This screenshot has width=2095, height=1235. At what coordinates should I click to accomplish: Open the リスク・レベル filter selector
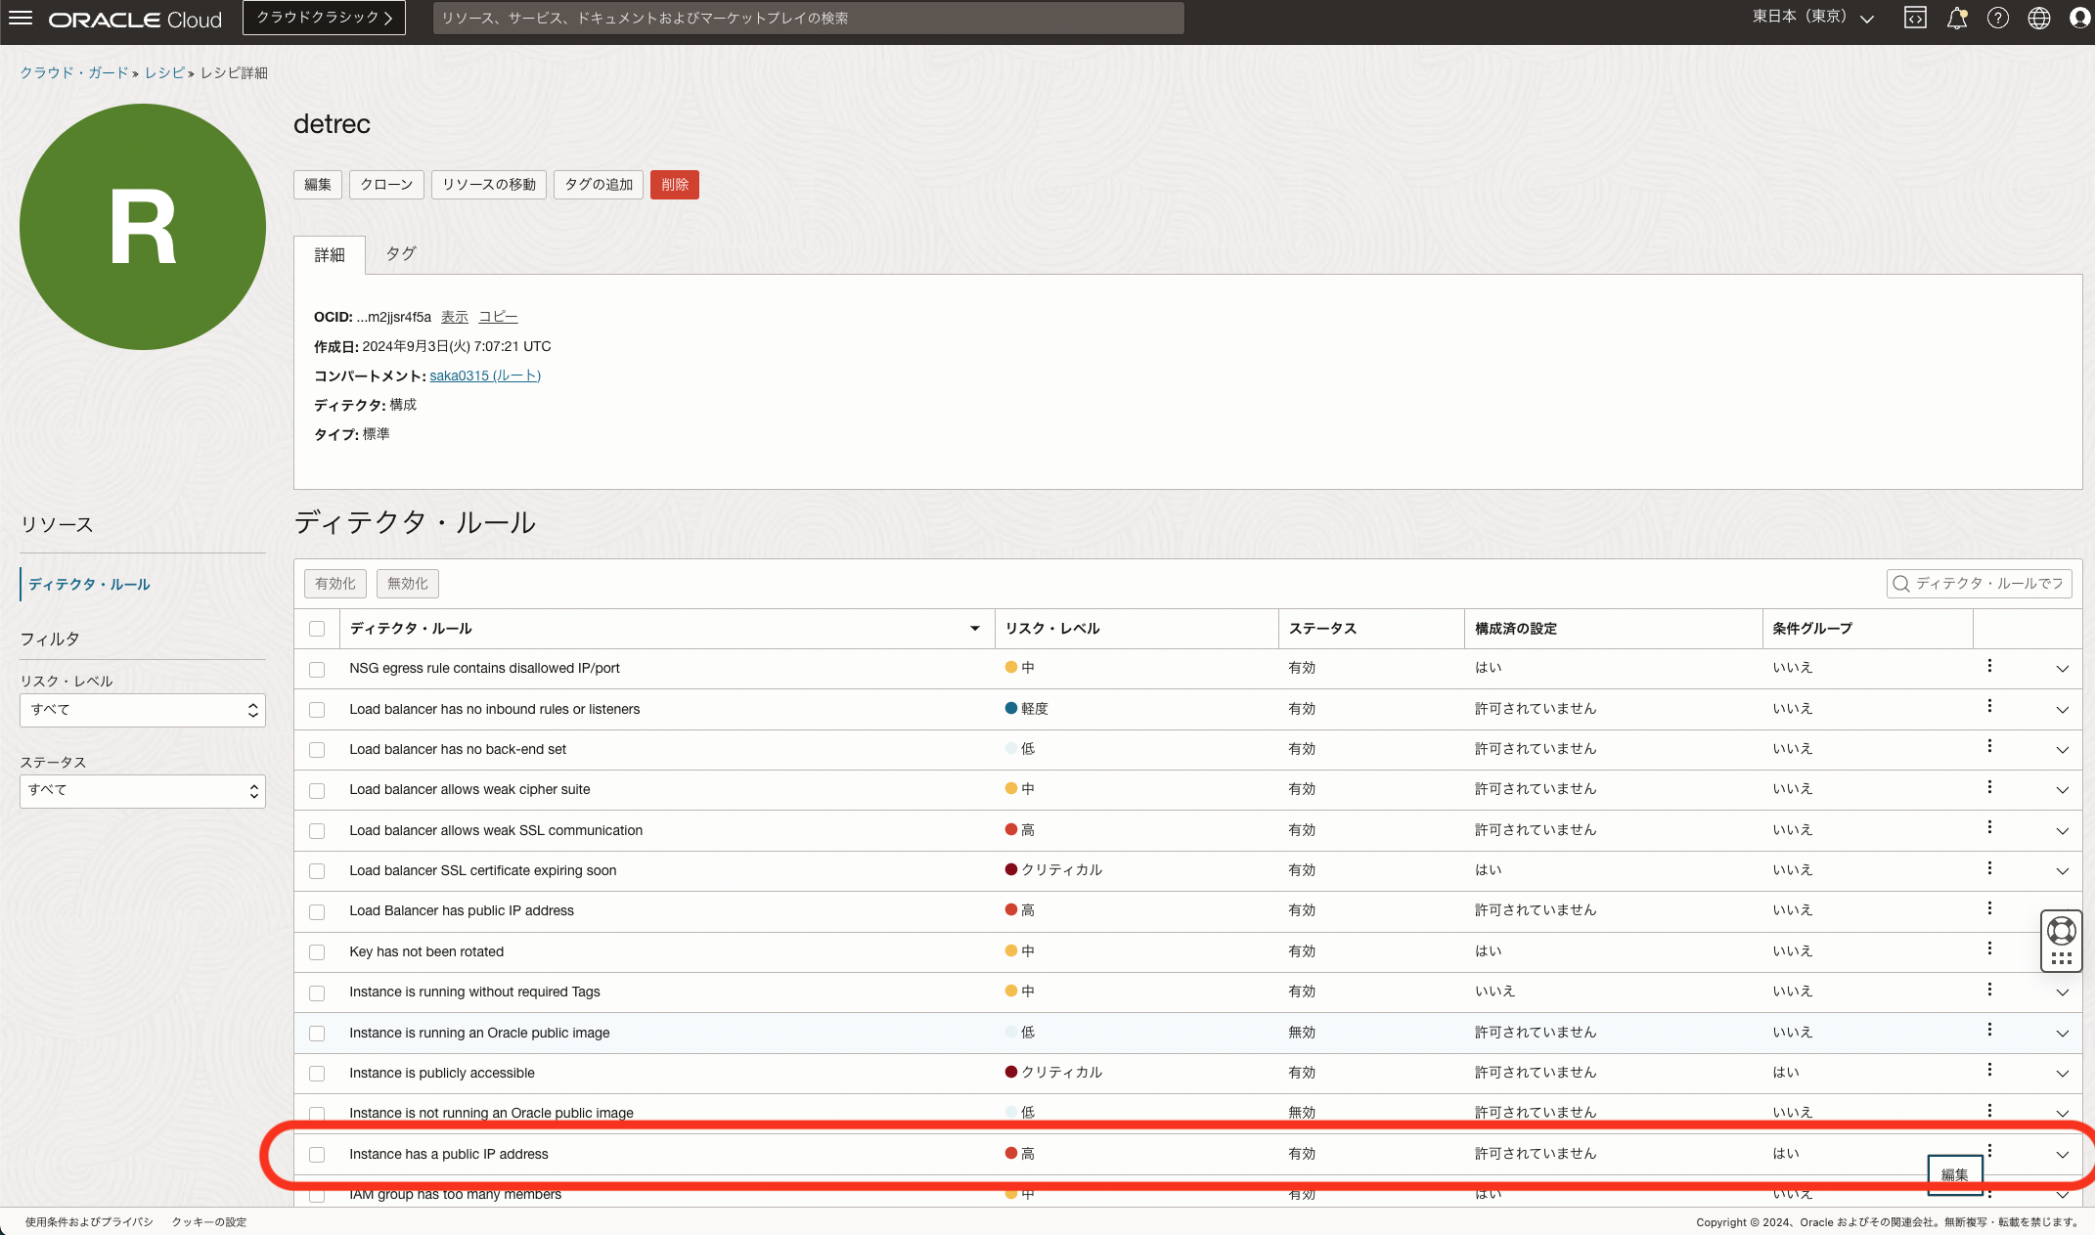pos(142,710)
